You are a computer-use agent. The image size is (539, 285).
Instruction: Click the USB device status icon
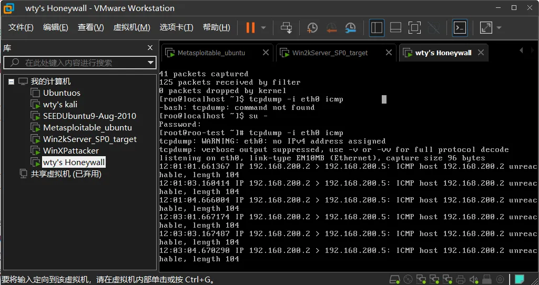487,279
